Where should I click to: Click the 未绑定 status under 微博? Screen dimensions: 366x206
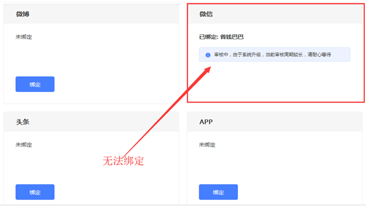[24, 37]
